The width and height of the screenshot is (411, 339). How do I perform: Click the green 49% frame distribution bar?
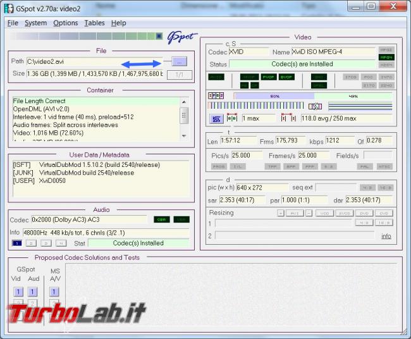coord(353,96)
